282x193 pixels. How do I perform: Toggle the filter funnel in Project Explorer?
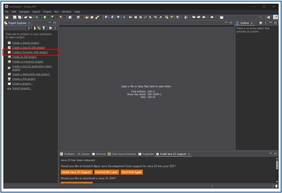(44, 28)
